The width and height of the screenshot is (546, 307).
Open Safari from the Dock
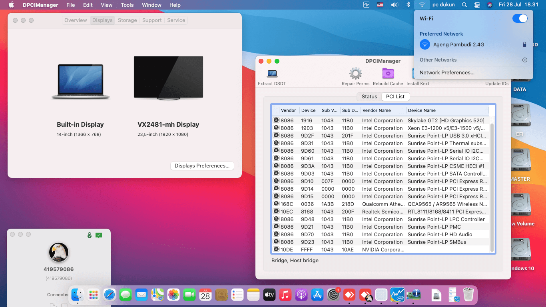110,295
